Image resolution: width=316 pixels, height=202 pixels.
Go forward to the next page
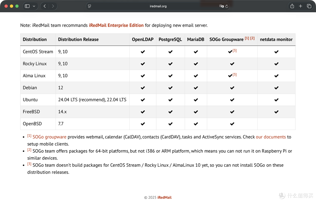pyautogui.click(x=53, y=6)
